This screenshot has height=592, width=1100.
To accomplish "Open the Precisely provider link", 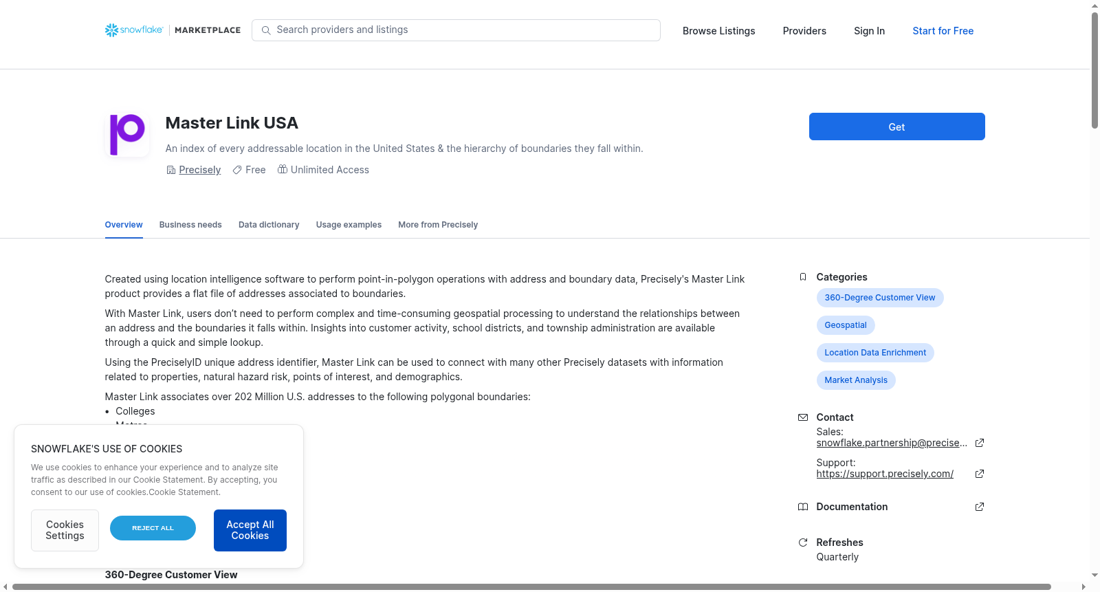I will [200, 170].
